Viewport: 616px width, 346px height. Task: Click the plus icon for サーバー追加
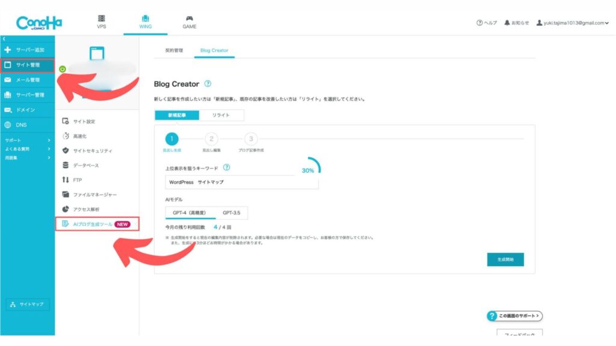coord(7,50)
